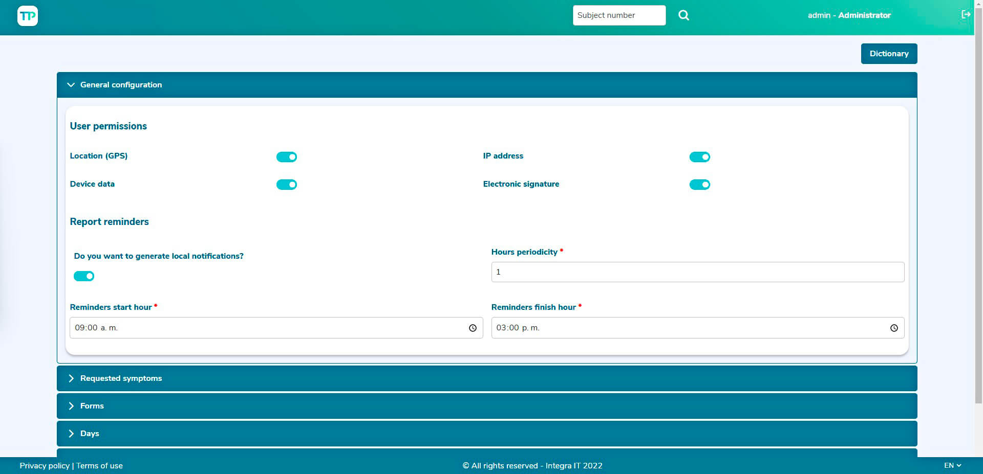The width and height of the screenshot is (983, 474).
Task: Toggle the Location (GPS) permission switch
Action: tap(287, 157)
